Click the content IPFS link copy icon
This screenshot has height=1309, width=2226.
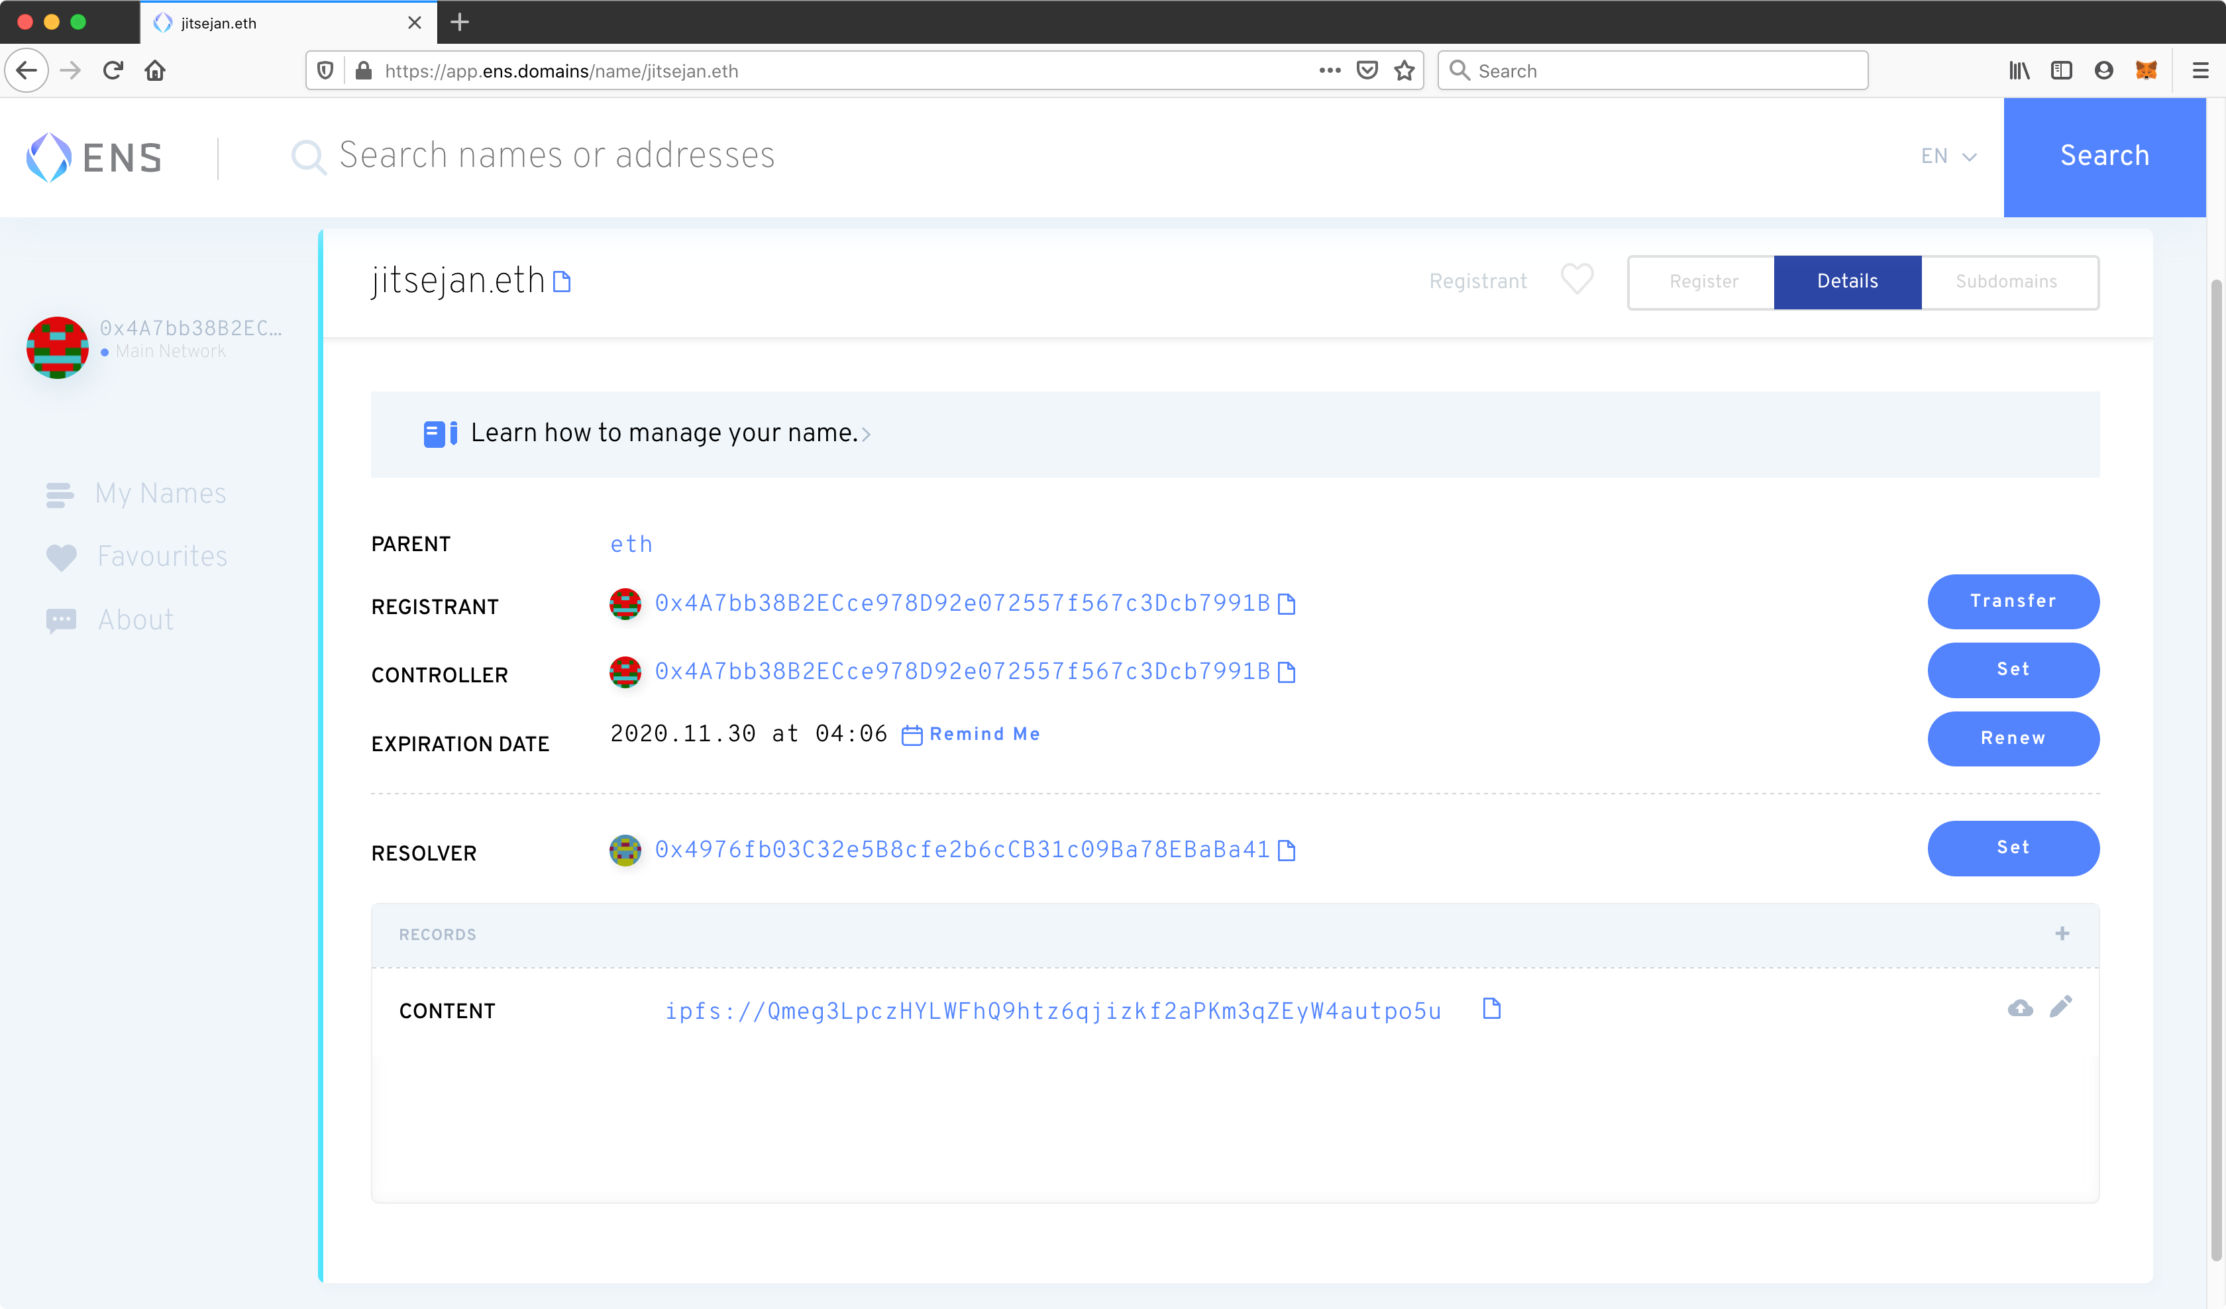(1489, 1010)
